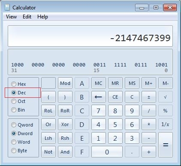Image resolution: width=181 pixels, height=166 pixels.
Task: Toggle sign with the ± button
Action: [149, 97]
